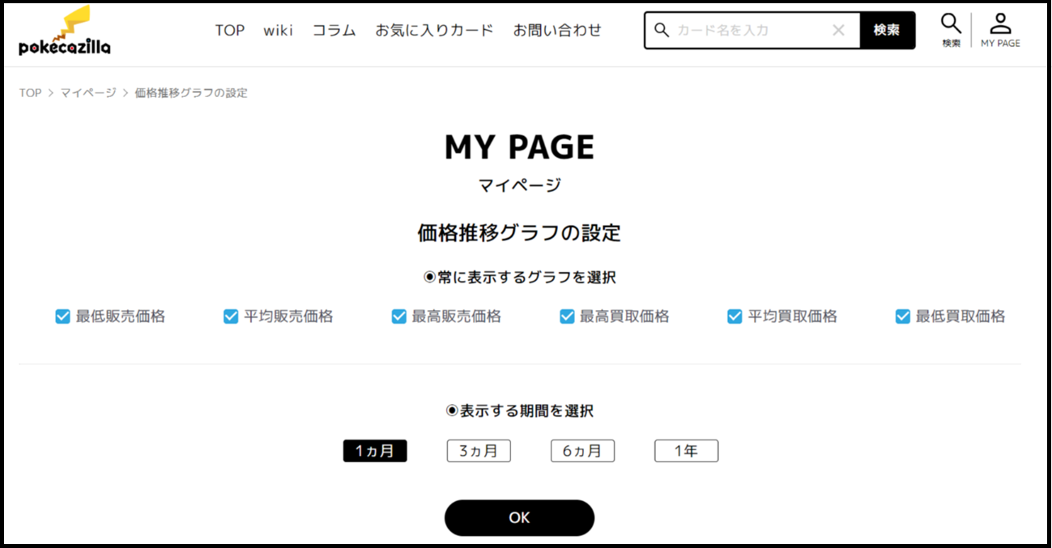
Task: Go to TOP in navigation menu
Action: (230, 30)
